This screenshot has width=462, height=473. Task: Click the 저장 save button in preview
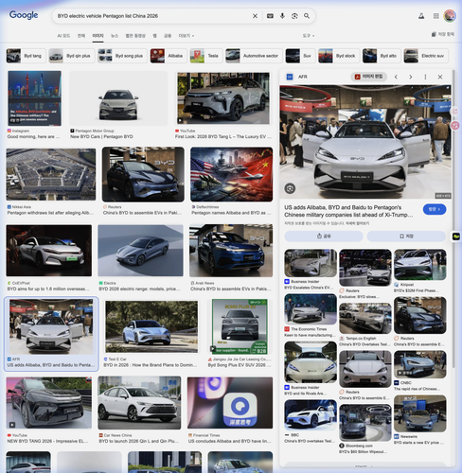[x=406, y=236]
